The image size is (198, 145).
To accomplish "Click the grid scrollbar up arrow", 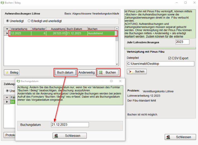I will 117,29.
